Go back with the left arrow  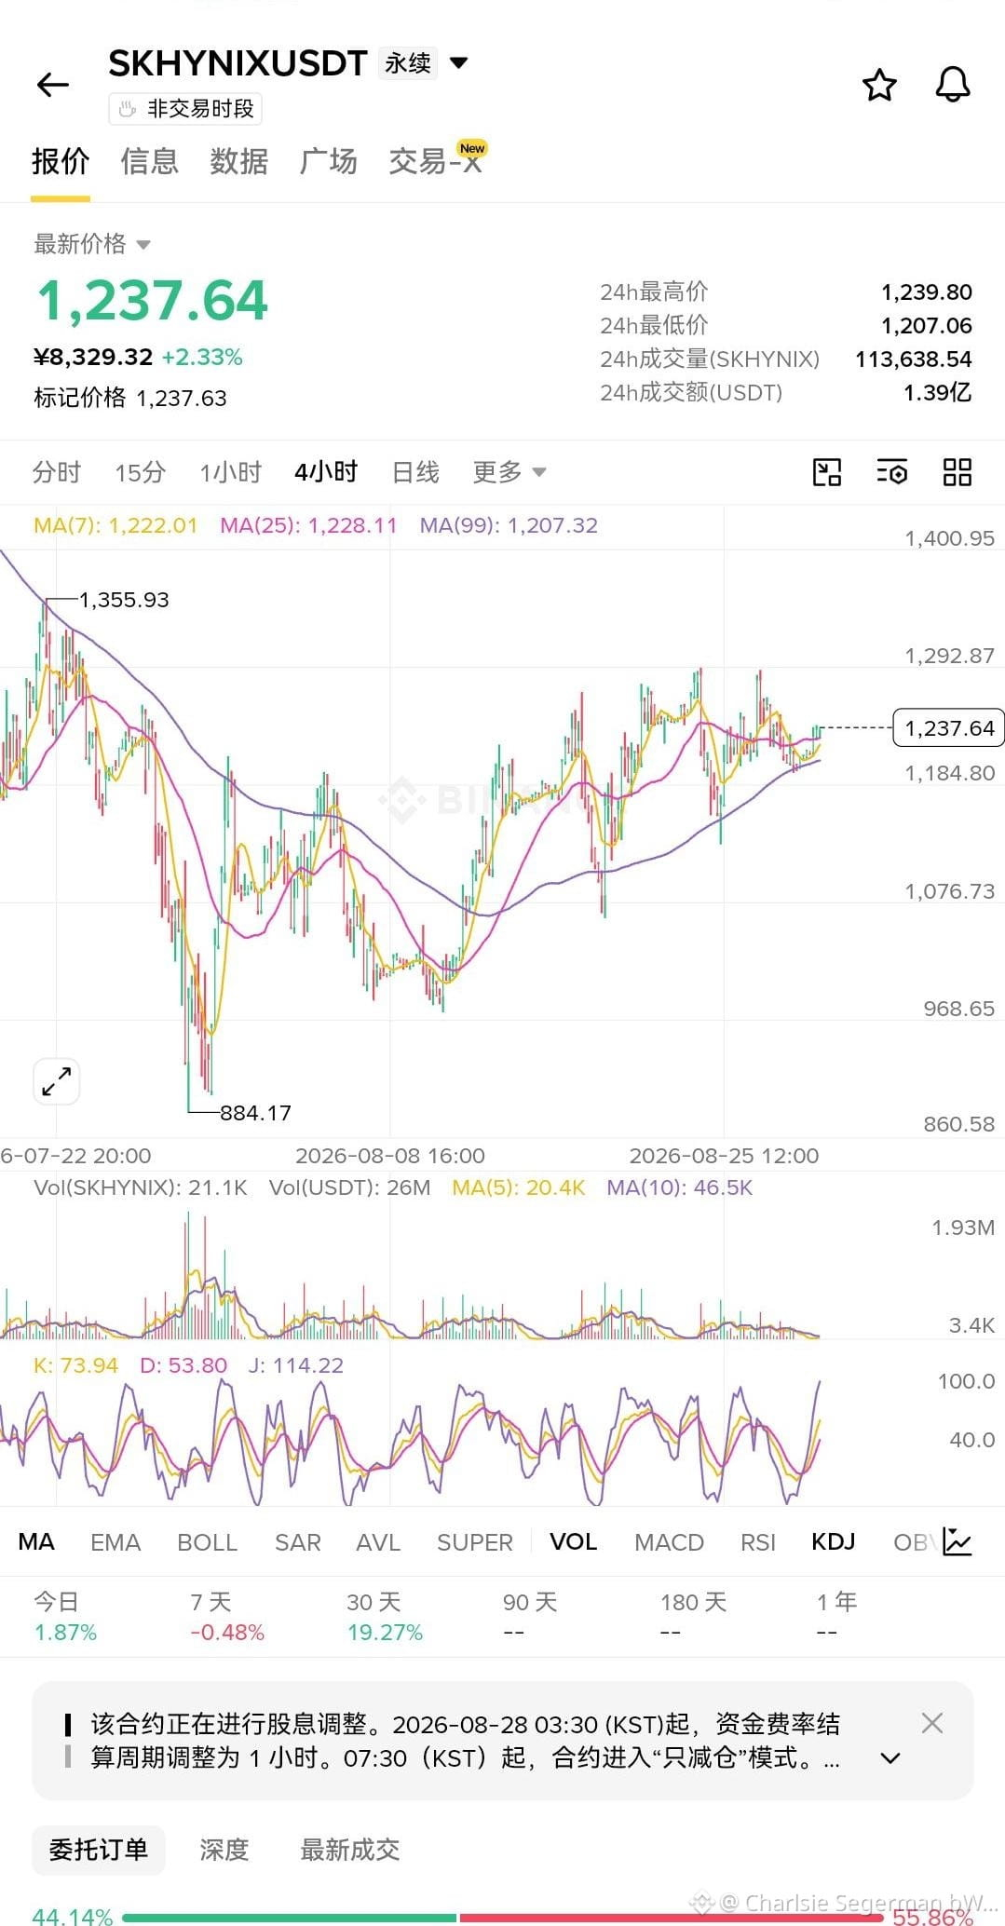pyautogui.click(x=53, y=85)
